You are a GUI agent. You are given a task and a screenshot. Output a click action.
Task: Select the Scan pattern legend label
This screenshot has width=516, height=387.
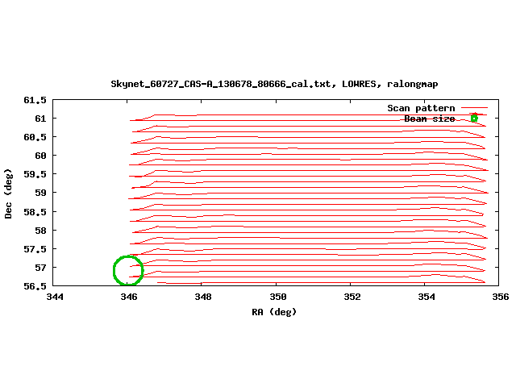[x=421, y=108]
